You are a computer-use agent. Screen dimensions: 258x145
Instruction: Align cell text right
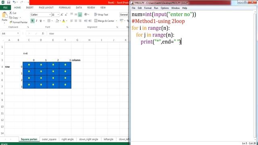80,21
